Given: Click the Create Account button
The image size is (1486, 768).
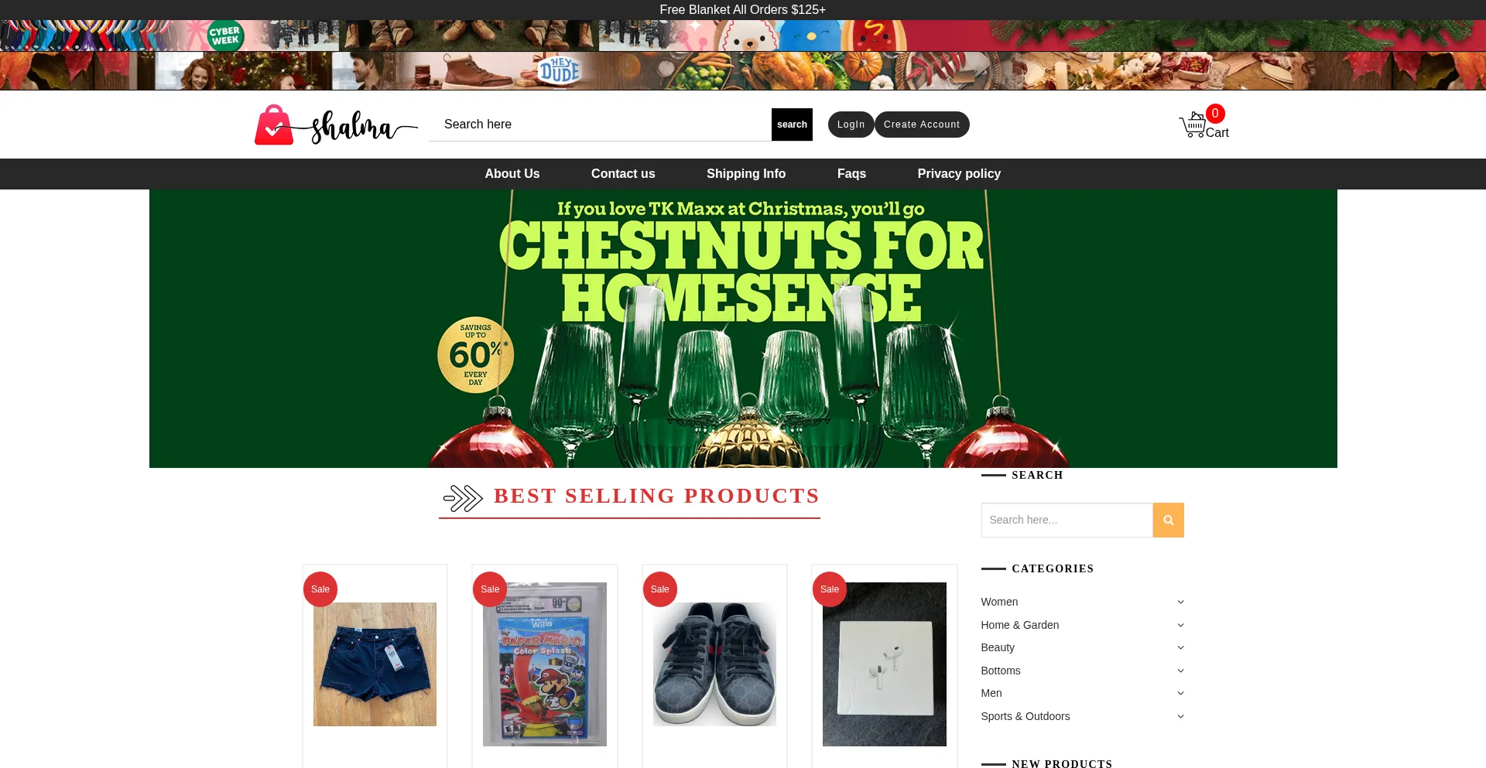Looking at the screenshot, I should [x=922, y=125].
